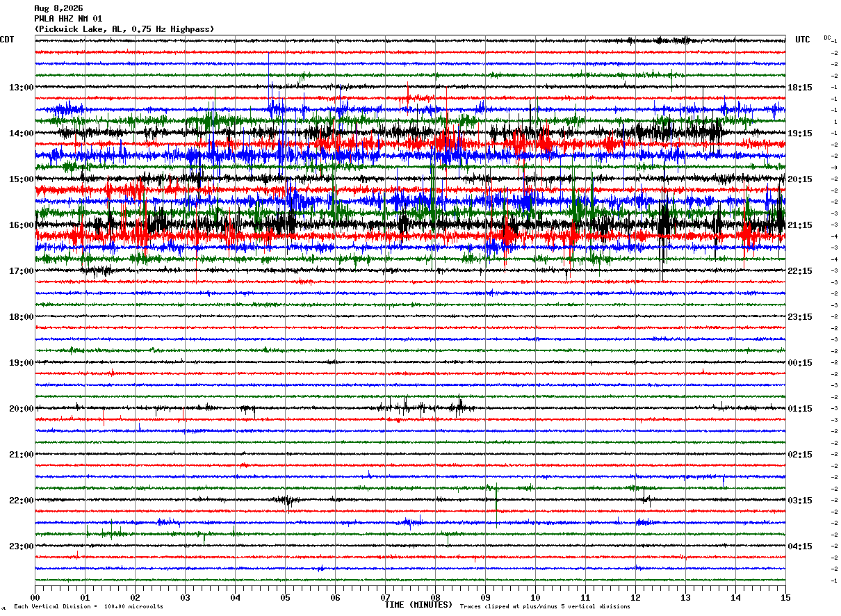This screenshot has width=841, height=616.
Task: Click the Pickwick Lake highpass filter caption
Action: pos(124,29)
